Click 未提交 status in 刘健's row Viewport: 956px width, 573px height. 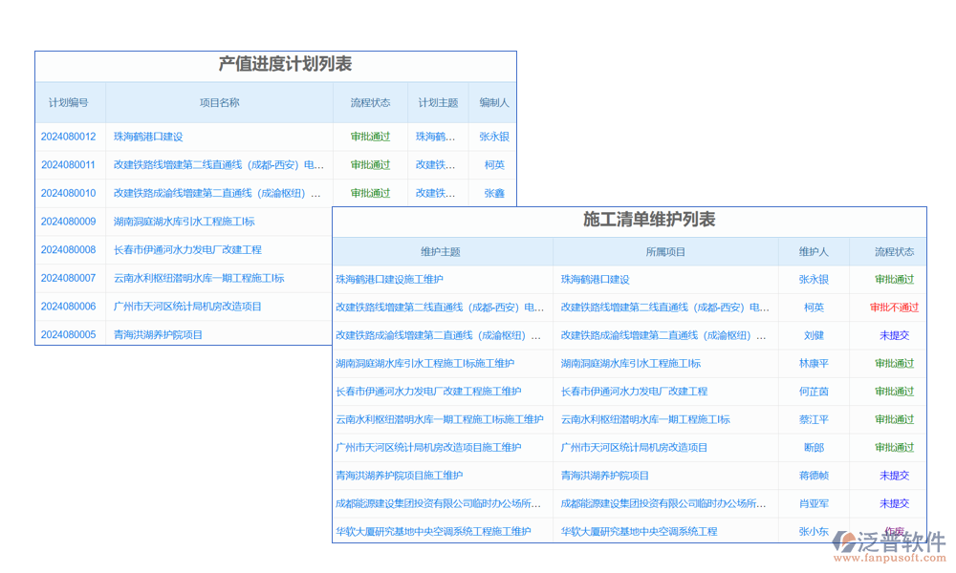[894, 336]
